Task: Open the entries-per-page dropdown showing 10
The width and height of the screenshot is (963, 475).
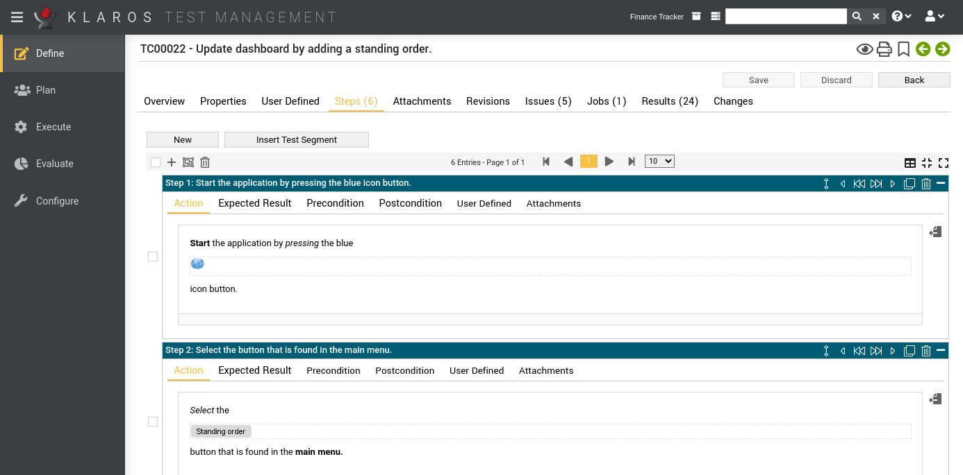Action: click(659, 161)
